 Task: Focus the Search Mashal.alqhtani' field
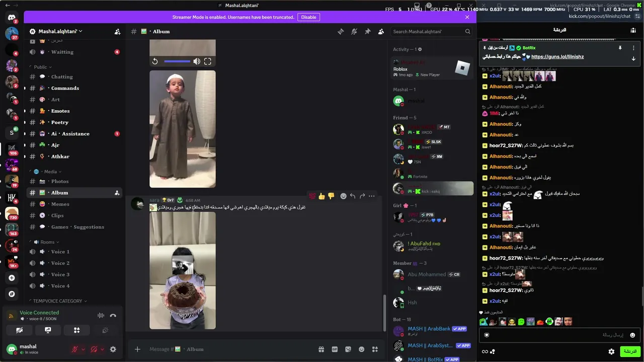click(x=432, y=31)
